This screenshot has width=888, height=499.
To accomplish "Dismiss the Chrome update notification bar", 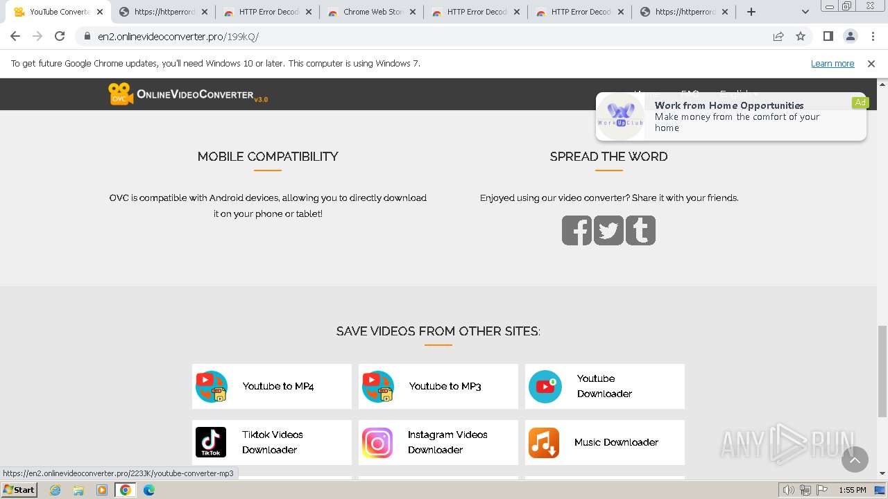I will click(x=871, y=63).
